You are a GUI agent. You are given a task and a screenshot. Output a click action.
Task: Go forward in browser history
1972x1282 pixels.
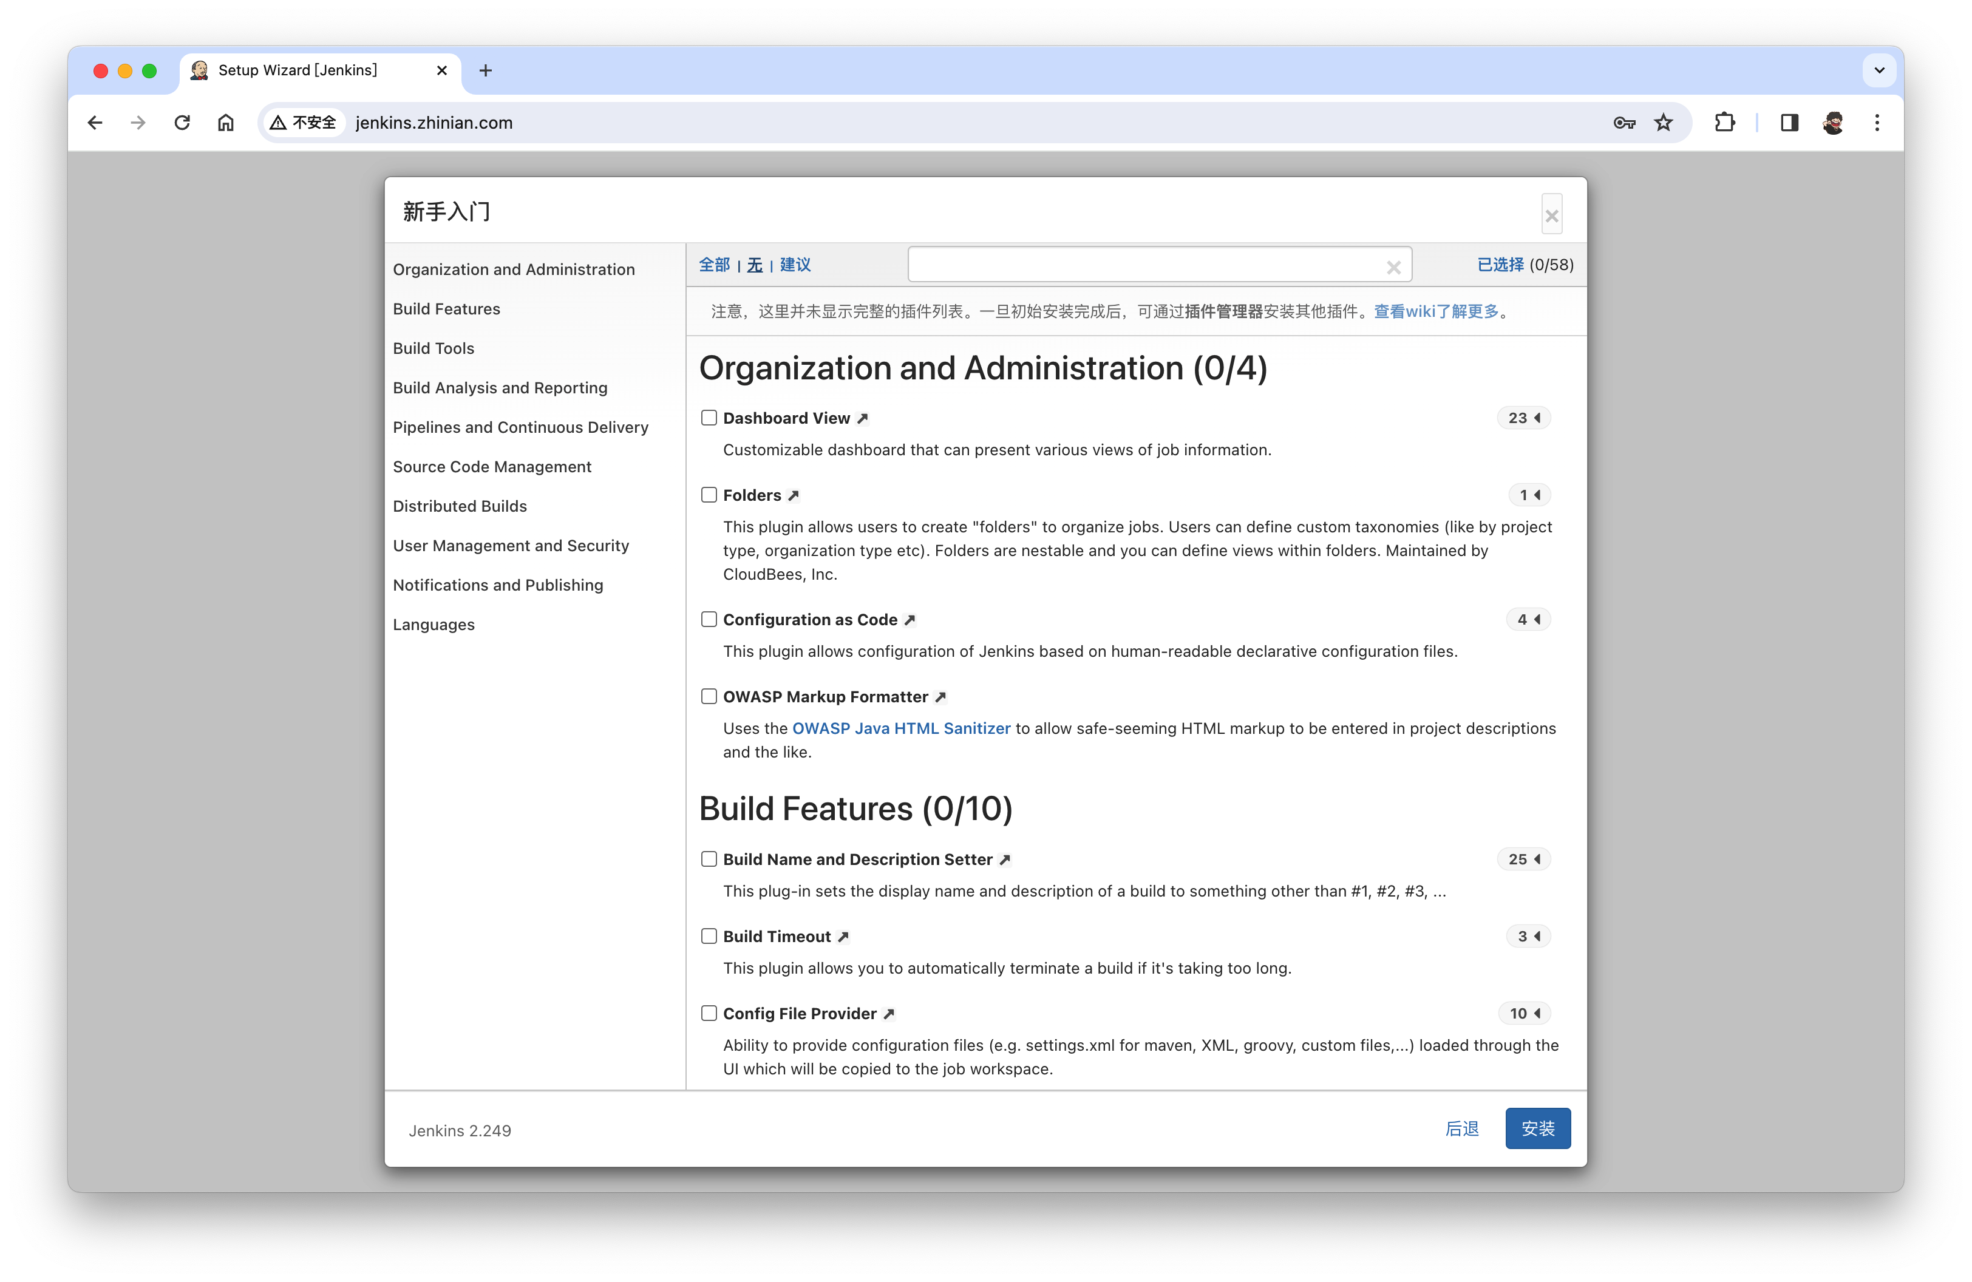point(138,123)
